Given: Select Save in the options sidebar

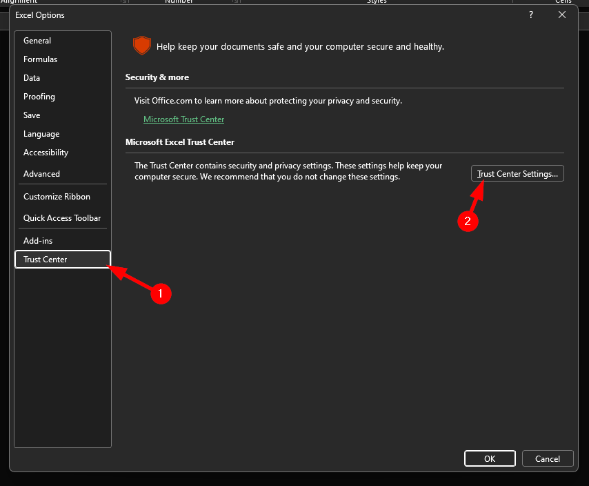Looking at the screenshot, I should (x=32, y=115).
